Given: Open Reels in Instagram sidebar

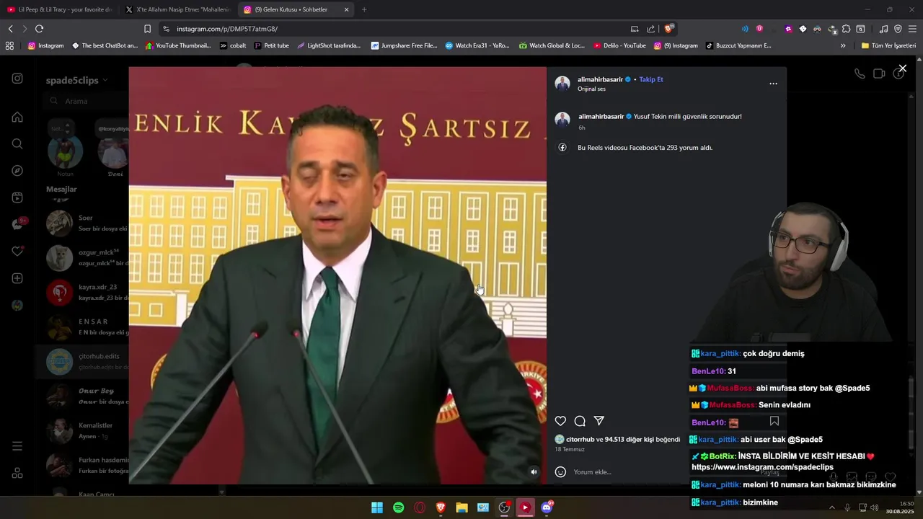Looking at the screenshot, I should pyautogui.click(x=17, y=198).
